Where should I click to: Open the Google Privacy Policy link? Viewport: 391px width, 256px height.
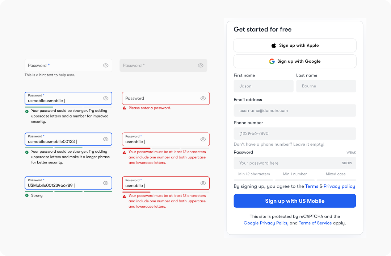pos(266,223)
